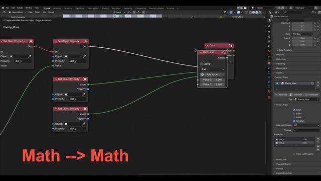Toggle the Mobile checkbox in Armory Props
Screen dimensions: 321x181
pyautogui.click(x=294, y=117)
